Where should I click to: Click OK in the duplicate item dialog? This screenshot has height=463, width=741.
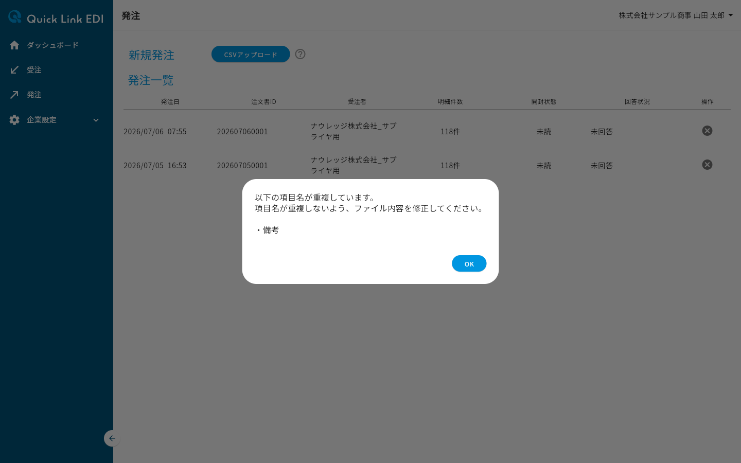pos(469,263)
